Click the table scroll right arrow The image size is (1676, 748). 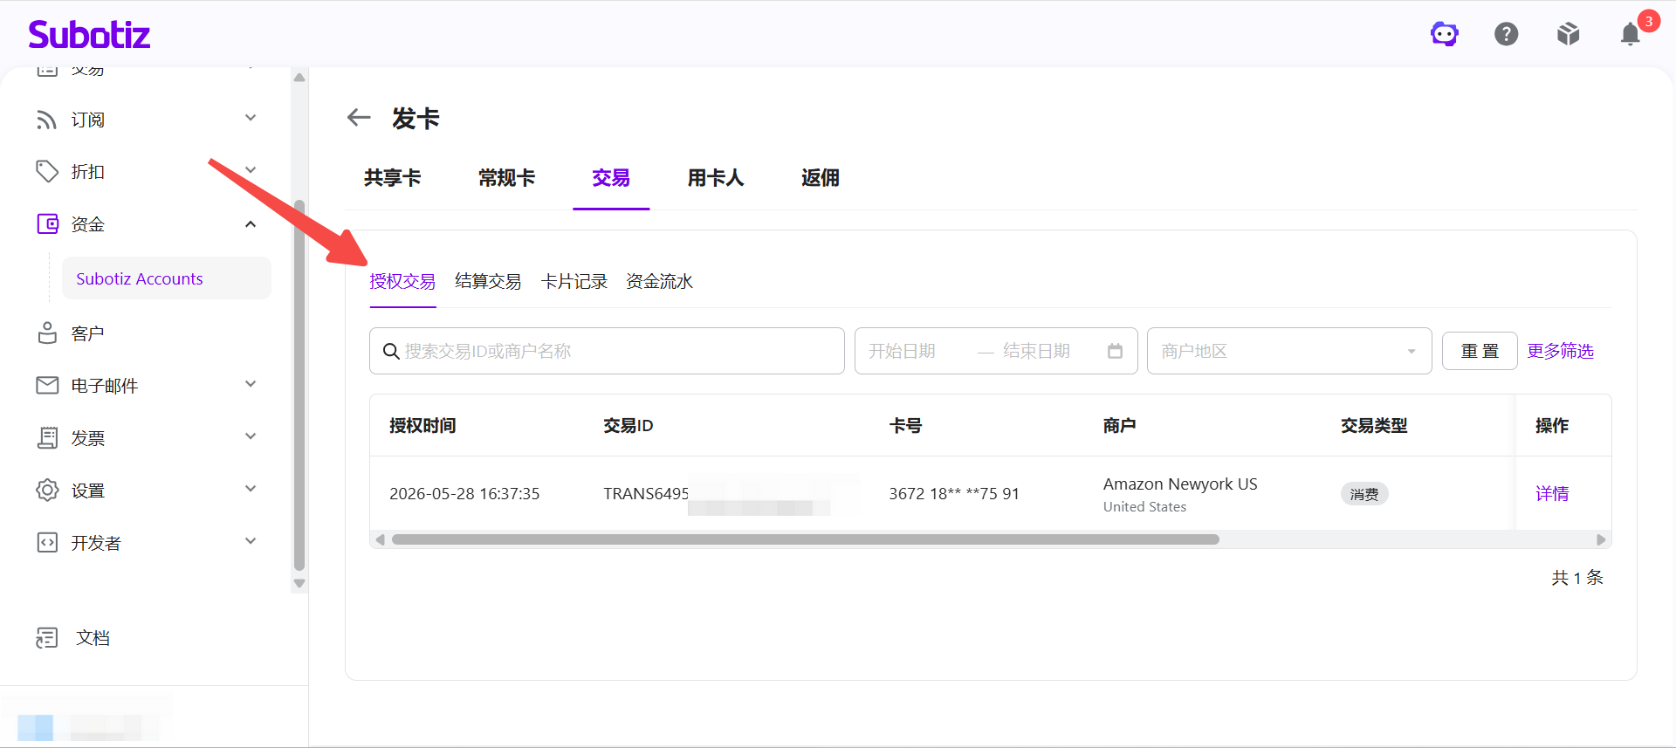[x=1601, y=539]
